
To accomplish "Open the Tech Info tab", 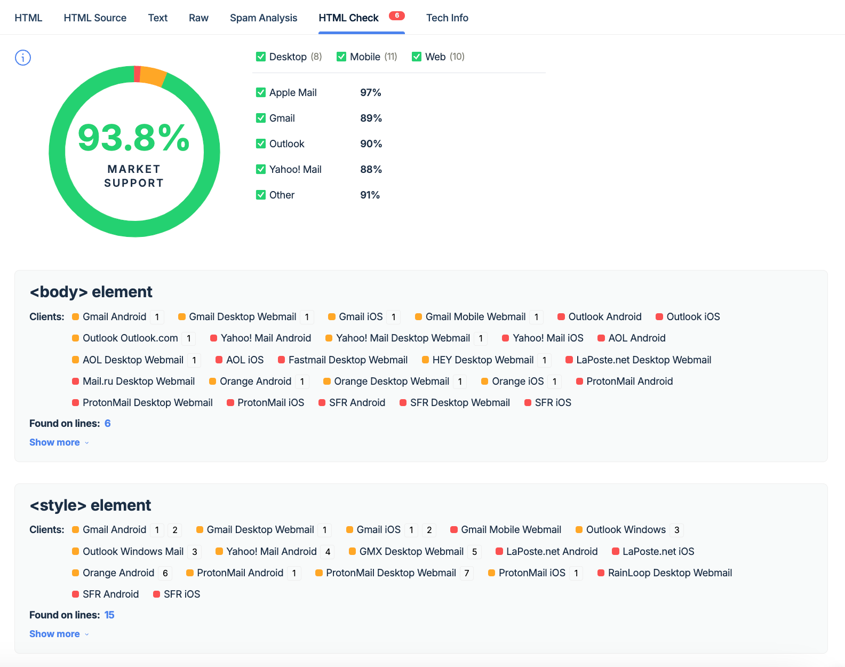I will [447, 18].
